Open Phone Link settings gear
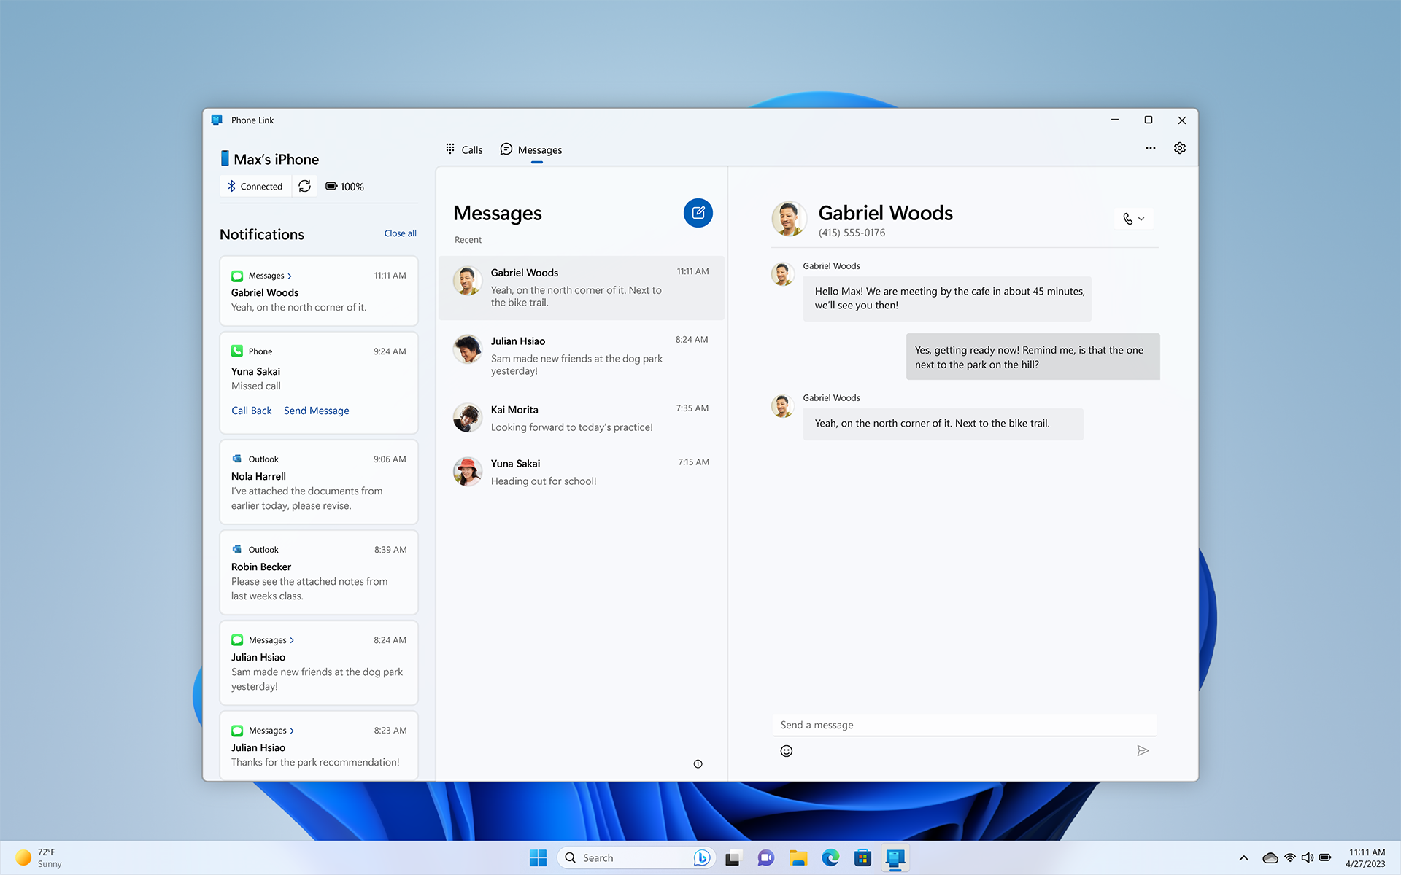 (1179, 148)
